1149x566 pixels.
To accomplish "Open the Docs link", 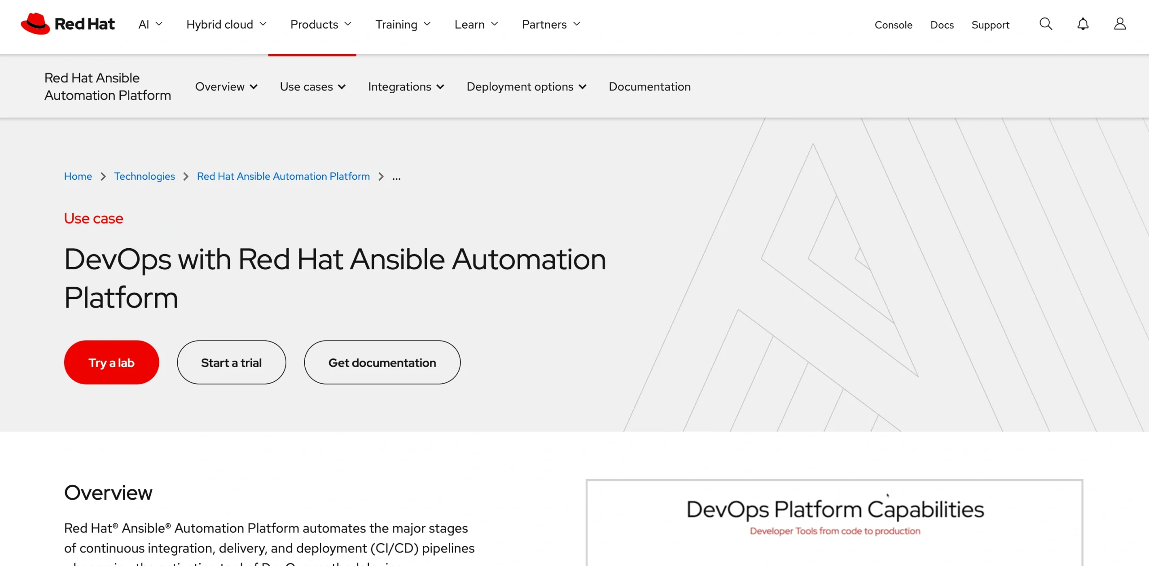I will (942, 25).
